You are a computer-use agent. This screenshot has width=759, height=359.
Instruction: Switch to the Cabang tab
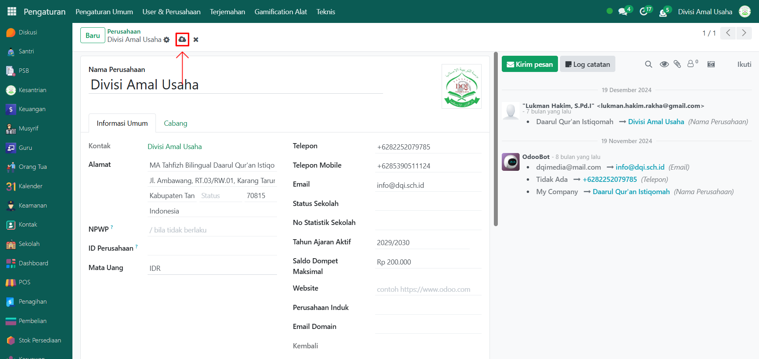(x=175, y=123)
